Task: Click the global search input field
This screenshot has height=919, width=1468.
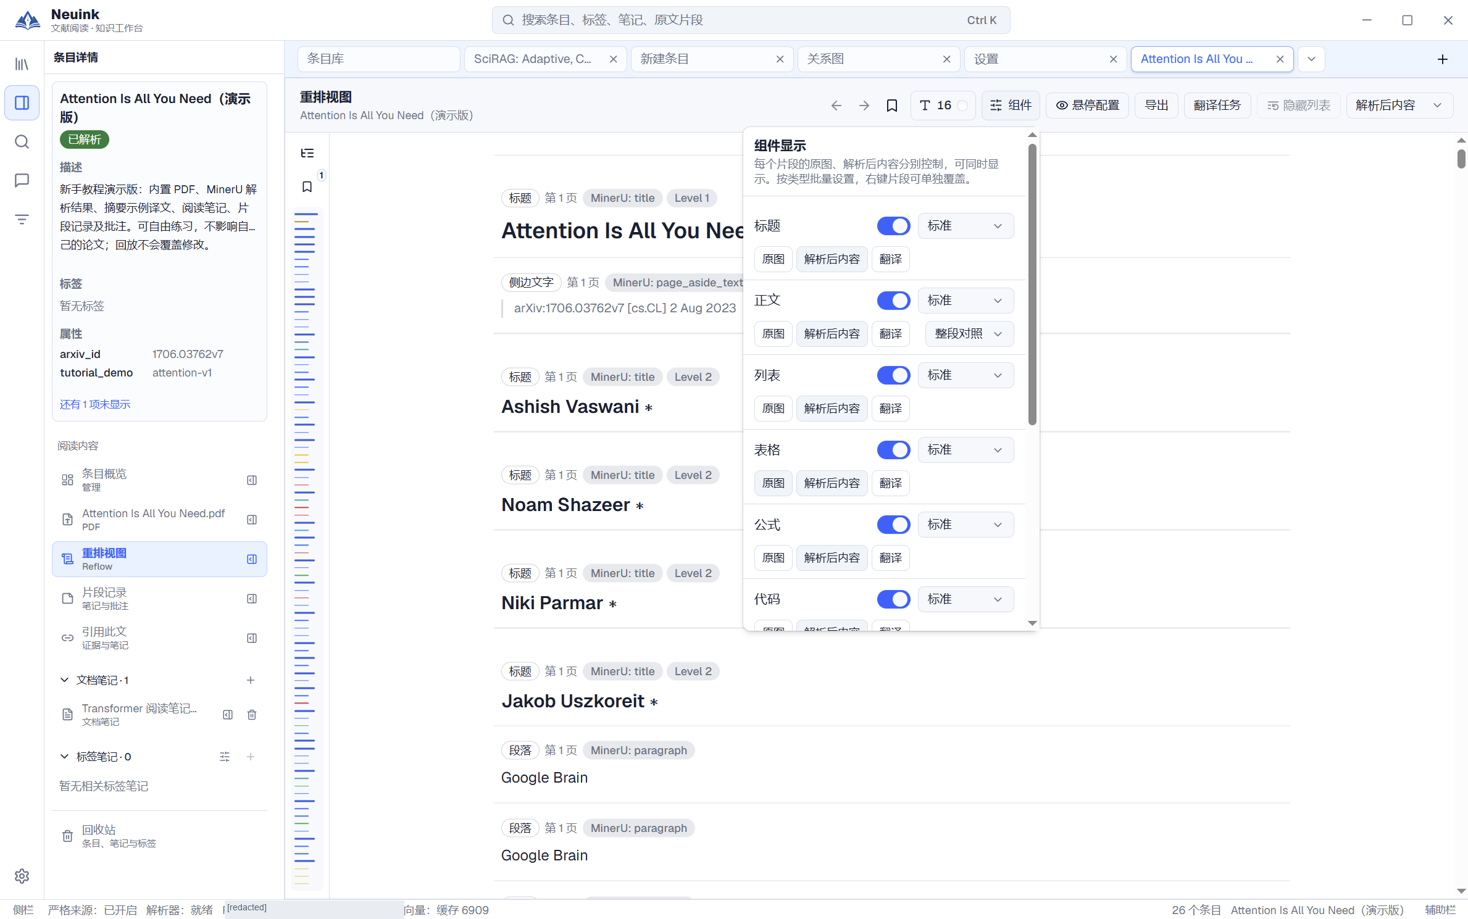Action: pos(751,20)
